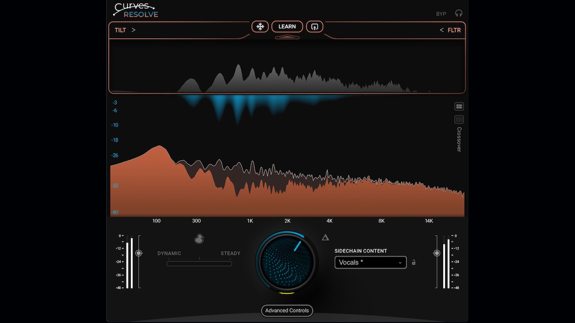Click the large center focus knob
The height and width of the screenshot is (323, 575).
pos(287,262)
